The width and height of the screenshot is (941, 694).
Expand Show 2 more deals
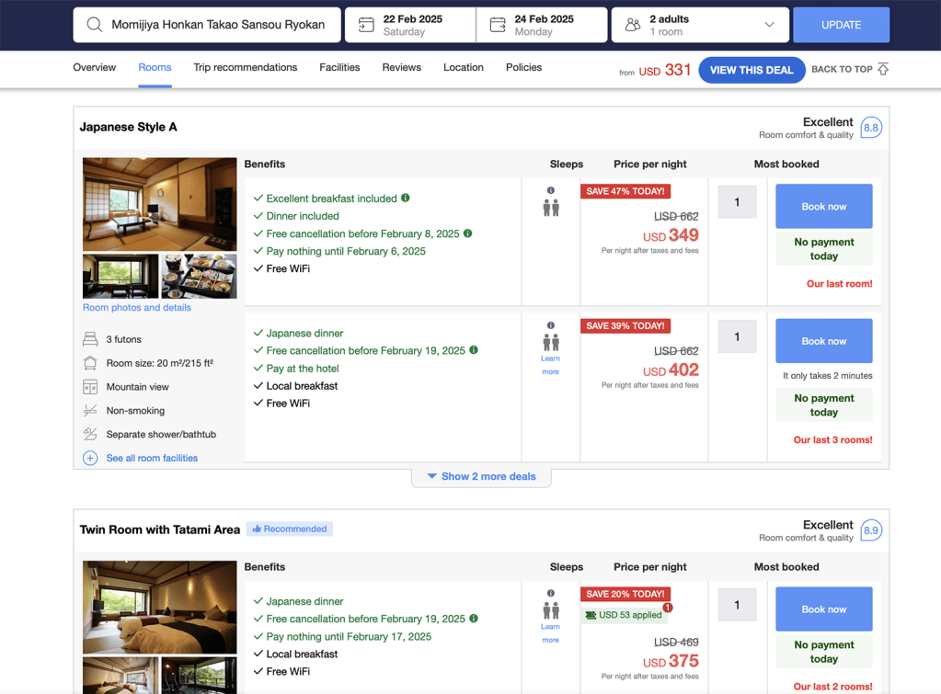(481, 476)
